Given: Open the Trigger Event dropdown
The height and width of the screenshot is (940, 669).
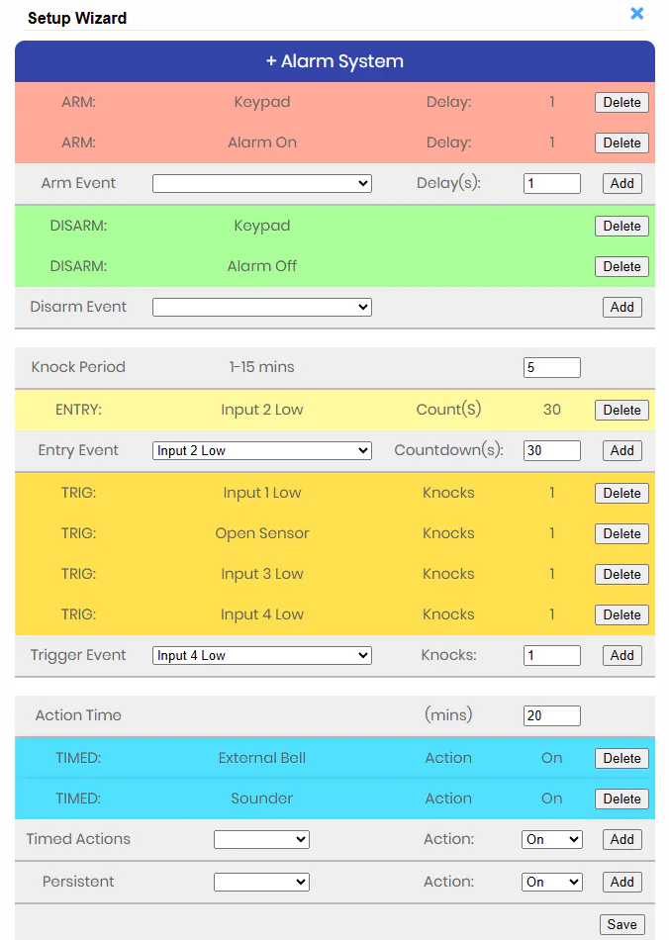Looking at the screenshot, I should point(261,656).
